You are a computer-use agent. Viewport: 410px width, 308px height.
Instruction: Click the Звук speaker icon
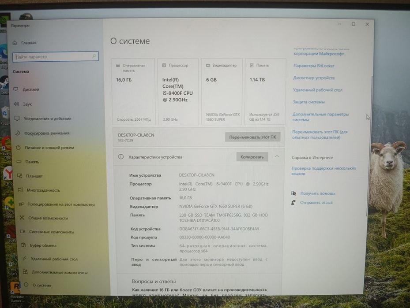tap(16, 104)
